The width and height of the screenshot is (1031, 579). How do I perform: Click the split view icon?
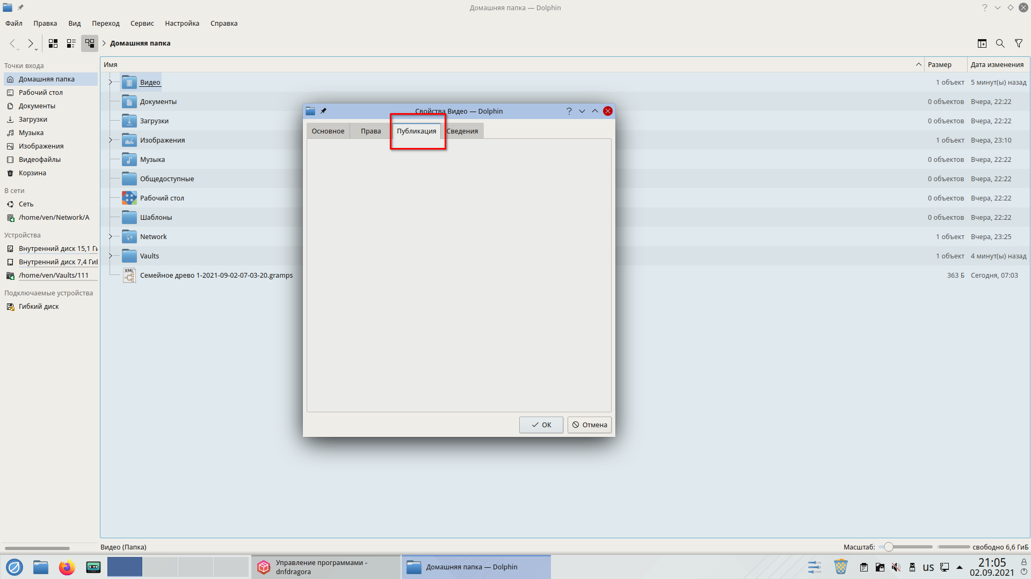click(982, 43)
